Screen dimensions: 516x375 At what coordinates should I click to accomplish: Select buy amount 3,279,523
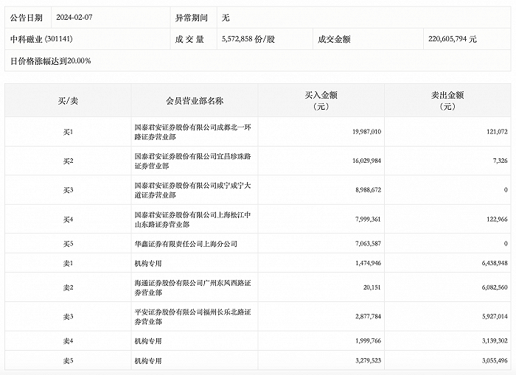[368, 360]
